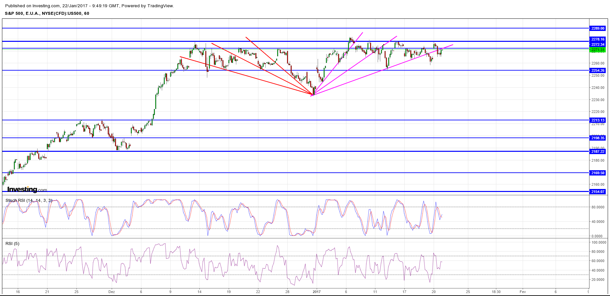Viewport: 610px width, 296px height.
Task: Select the 17 date label on time axis
Action: click(404, 292)
